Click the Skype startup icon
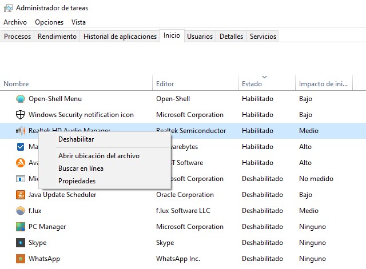Image resolution: width=366 pixels, height=269 pixels. click(21, 243)
